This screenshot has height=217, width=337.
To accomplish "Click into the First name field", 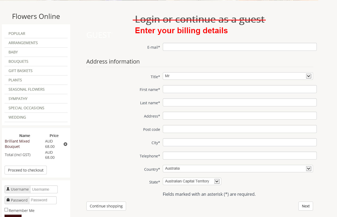I will tap(240, 89).
